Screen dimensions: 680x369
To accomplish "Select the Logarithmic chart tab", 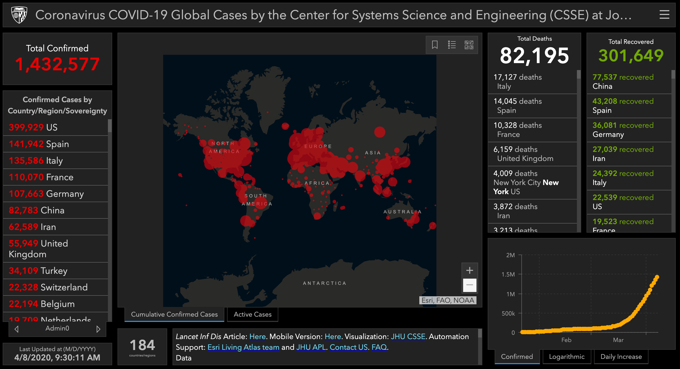I will coord(567,357).
